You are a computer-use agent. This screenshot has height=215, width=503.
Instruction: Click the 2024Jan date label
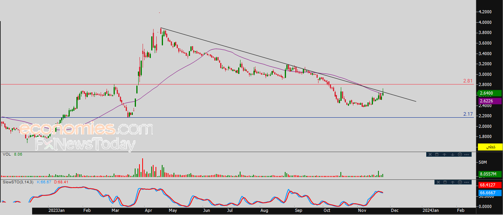[431, 210]
